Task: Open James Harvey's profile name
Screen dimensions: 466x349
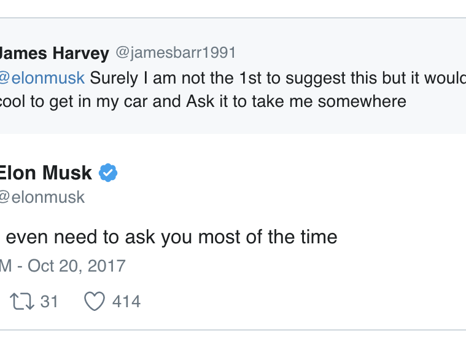Action: [54, 53]
